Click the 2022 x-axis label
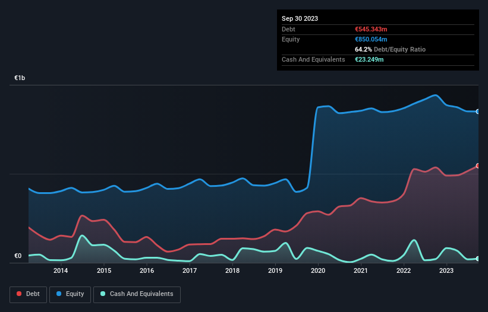The image size is (488, 312). [x=404, y=270]
